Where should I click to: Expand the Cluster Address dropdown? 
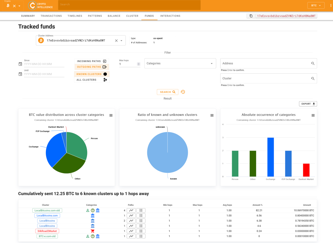coord(122,41)
